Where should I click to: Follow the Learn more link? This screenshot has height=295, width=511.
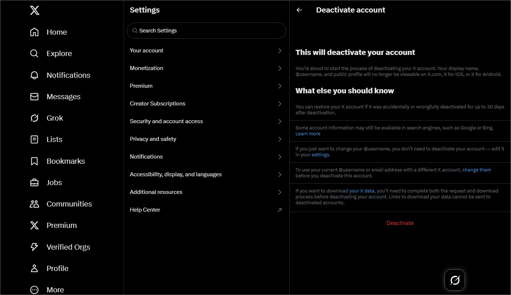(308, 134)
